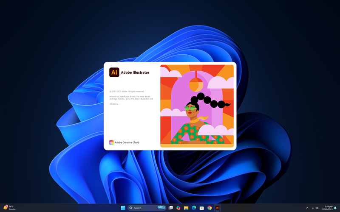Image resolution: width=340 pixels, height=212 pixels.
Task: Open File Explorer from the taskbar
Action: pos(186,208)
